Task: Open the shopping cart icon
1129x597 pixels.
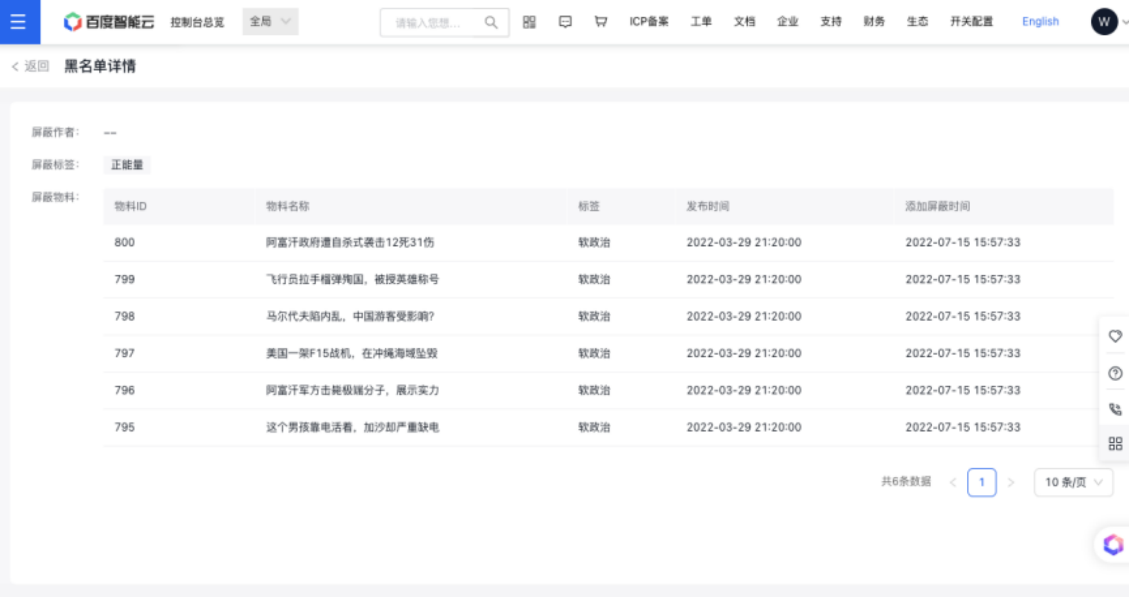Action: coord(601,22)
